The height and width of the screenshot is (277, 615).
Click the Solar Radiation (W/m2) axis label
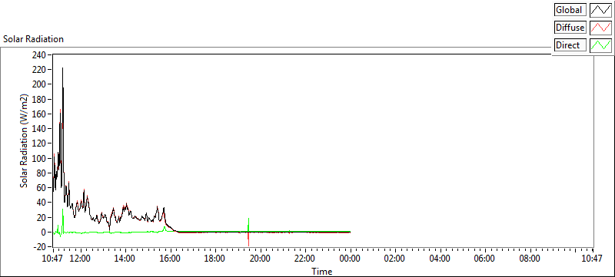coord(25,141)
